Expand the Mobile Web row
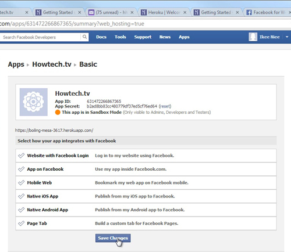 [x=146, y=183]
